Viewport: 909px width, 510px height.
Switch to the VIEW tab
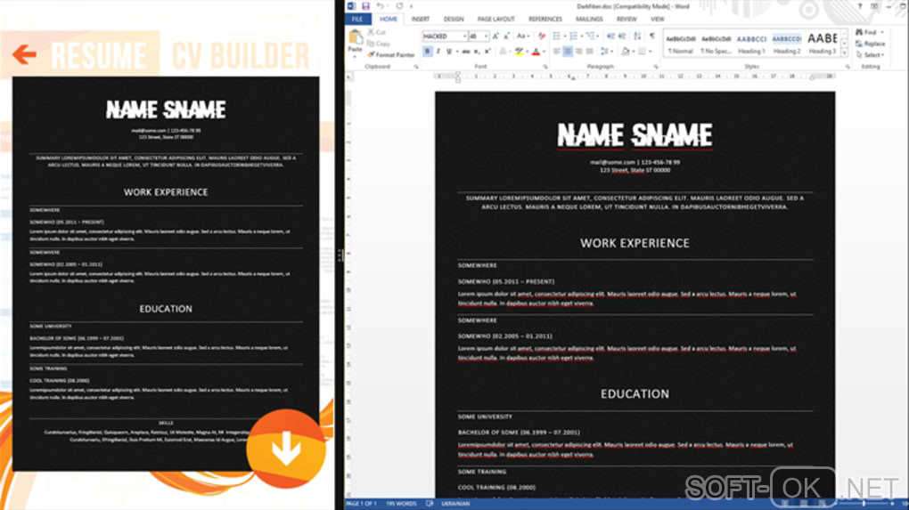[658, 19]
